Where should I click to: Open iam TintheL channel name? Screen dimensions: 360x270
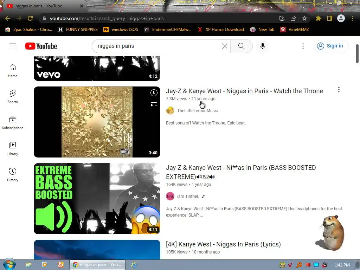pyautogui.click(x=188, y=197)
